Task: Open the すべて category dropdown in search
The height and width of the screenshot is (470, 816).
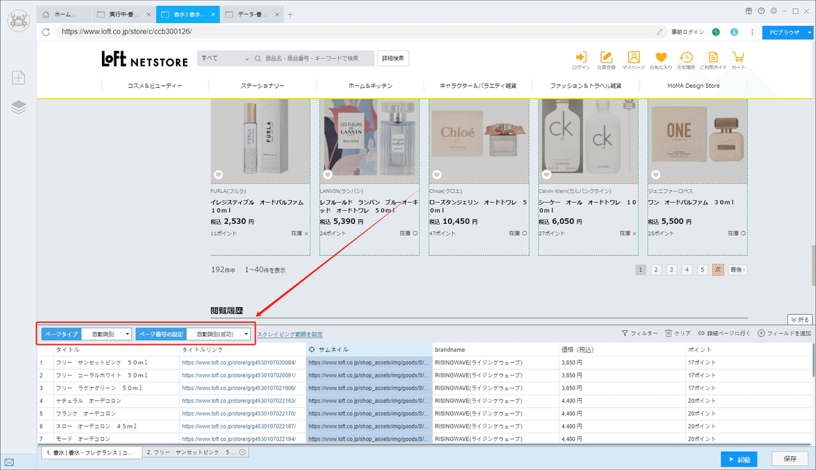Action: [x=224, y=58]
